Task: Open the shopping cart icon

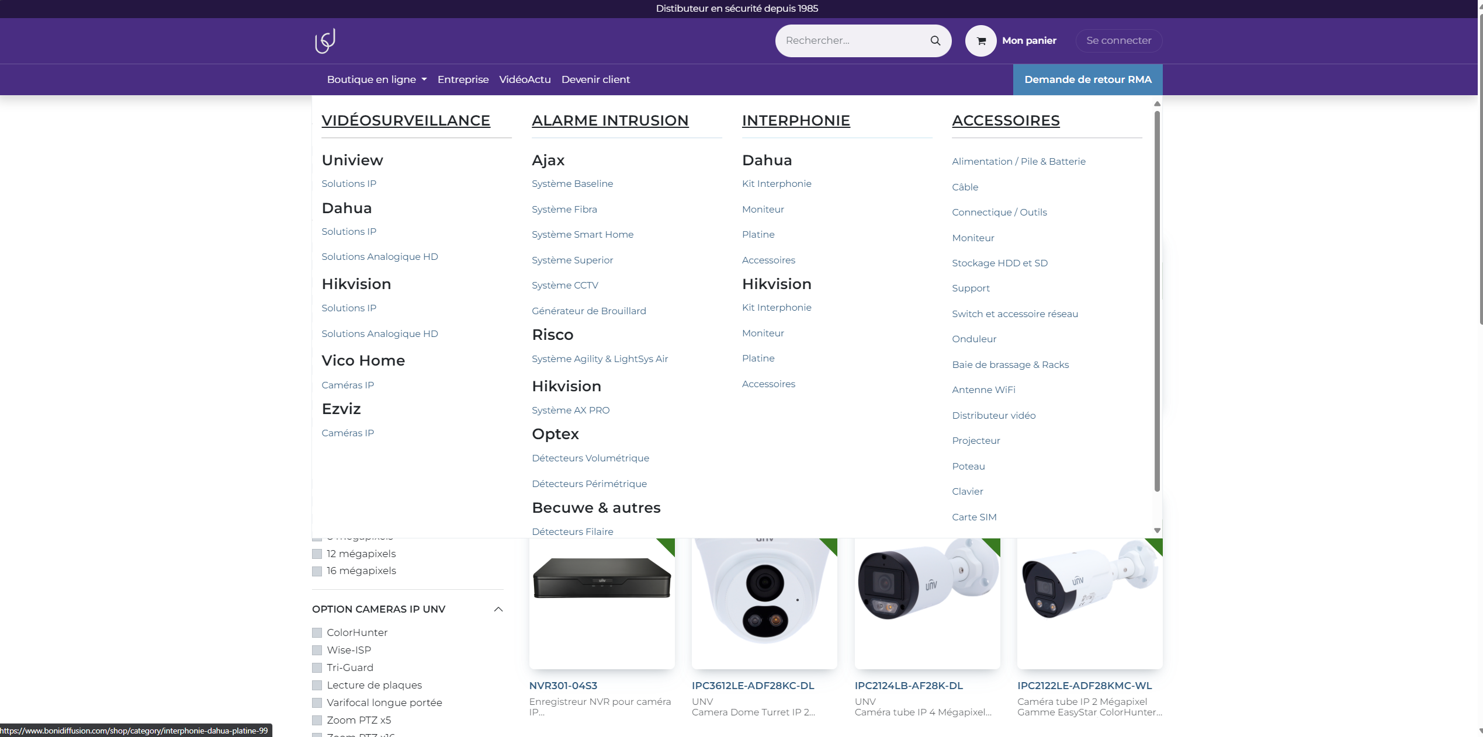Action: click(981, 41)
